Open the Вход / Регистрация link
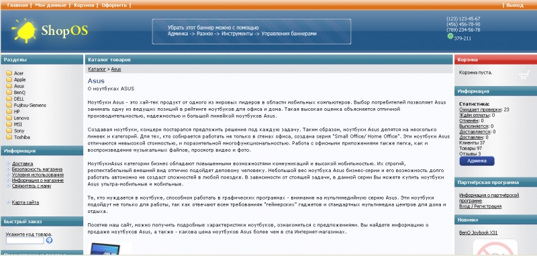The height and width of the screenshot is (256, 537). tap(481, 206)
